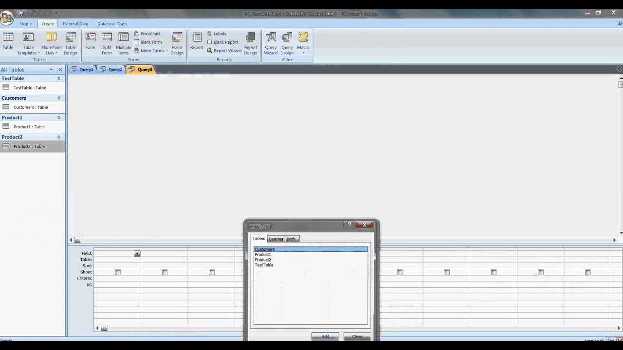
Task: Open Form Design from the ribbon
Action: click(177, 44)
